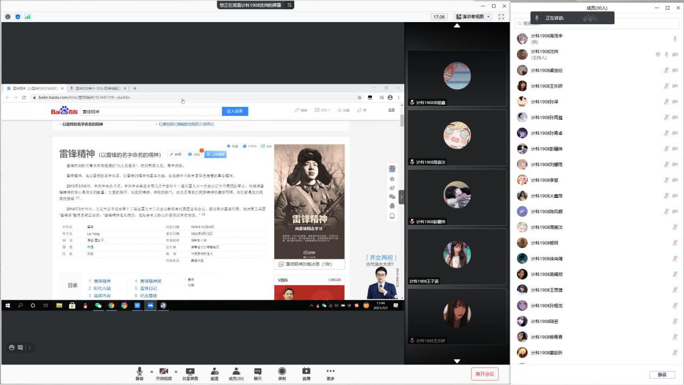Open the 演讲者视图 view dropdown

click(x=473, y=17)
